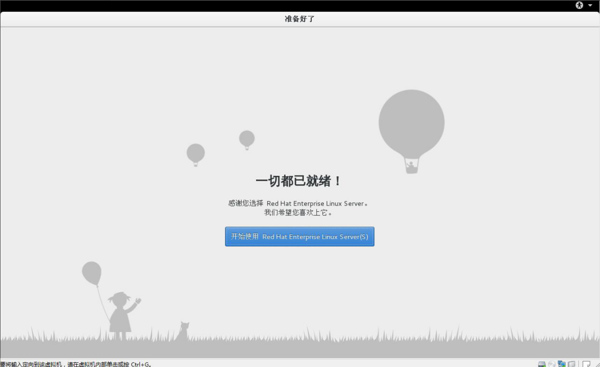Image resolution: width=600 pixels, height=367 pixels.
Task: Click the message log note icon
Action: pyautogui.click(x=586, y=364)
